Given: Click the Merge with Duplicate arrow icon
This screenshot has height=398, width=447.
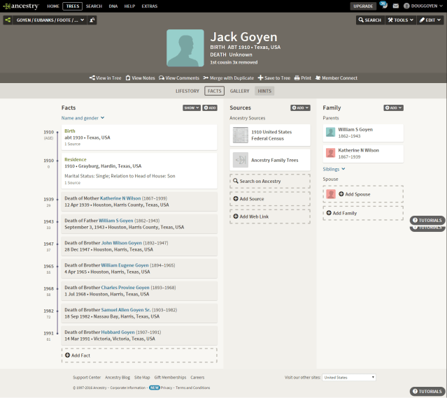Looking at the screenshot, I should [x=206, y=78].
